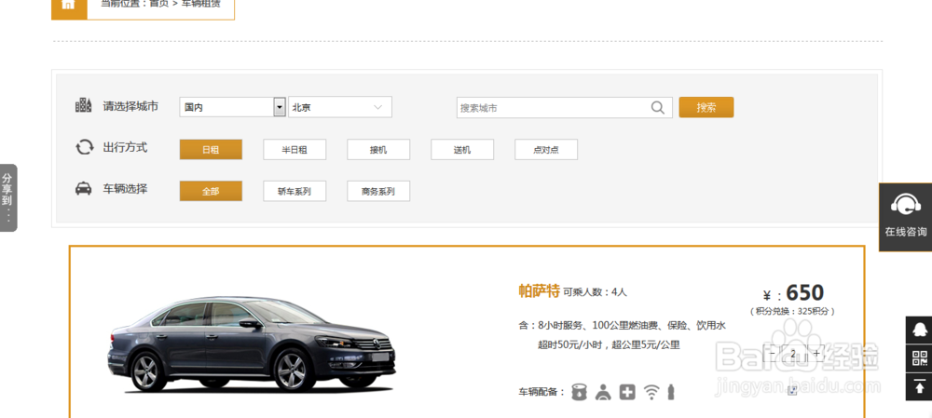
Task: Click the home icon in breadcrumb
Action: click(x=69, y=4)
